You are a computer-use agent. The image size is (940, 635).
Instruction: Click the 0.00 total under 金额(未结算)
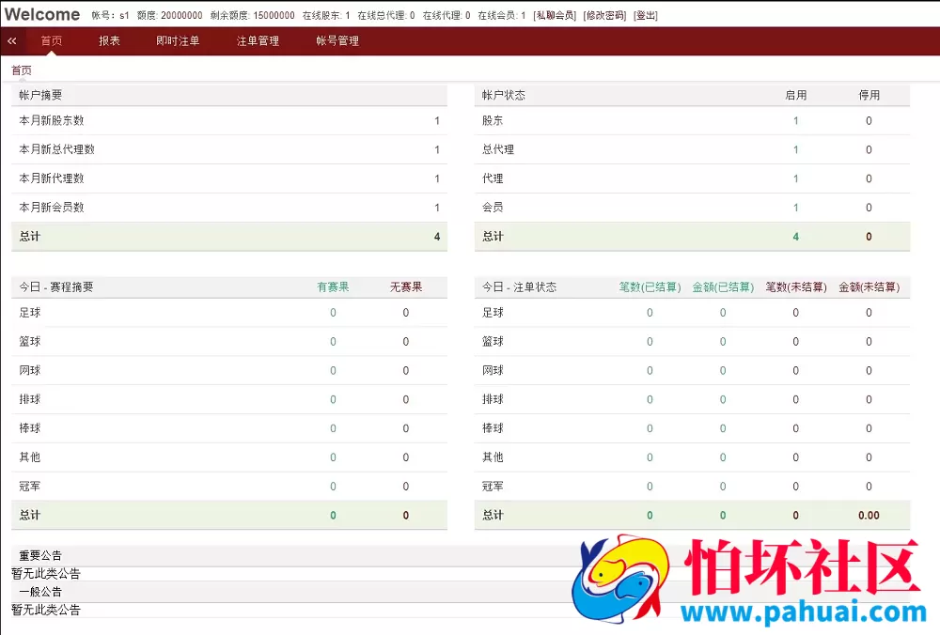869,515
